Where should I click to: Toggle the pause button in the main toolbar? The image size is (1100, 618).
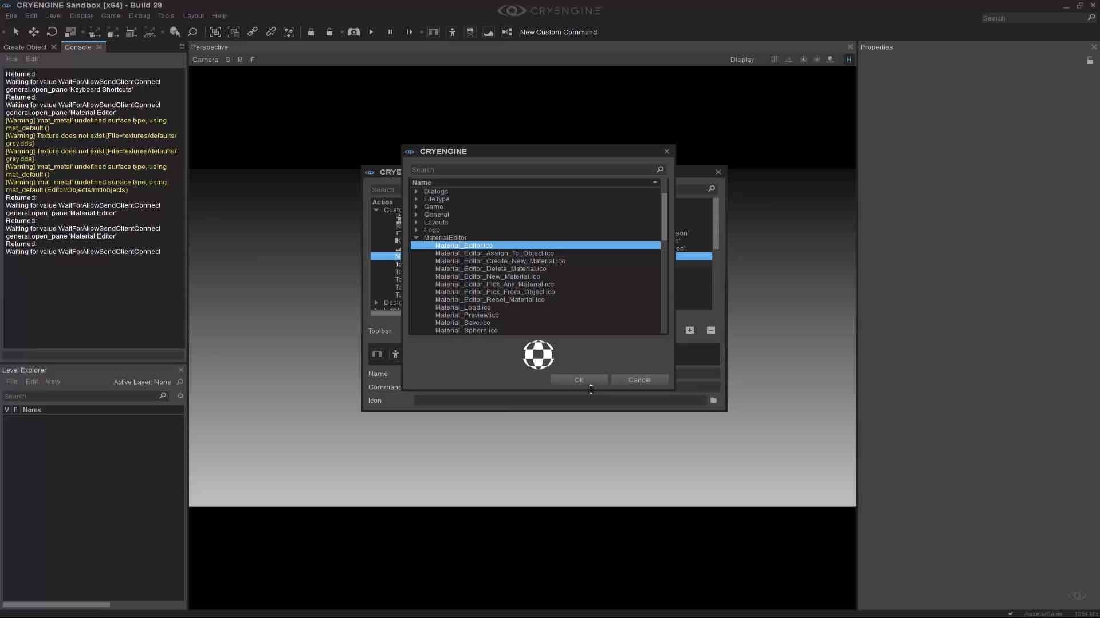coord(390,33)
